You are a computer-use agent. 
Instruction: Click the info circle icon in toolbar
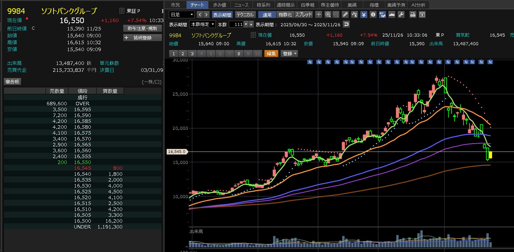373,14
